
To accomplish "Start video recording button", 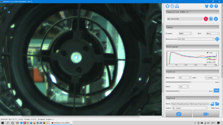I will pos(206,114).
